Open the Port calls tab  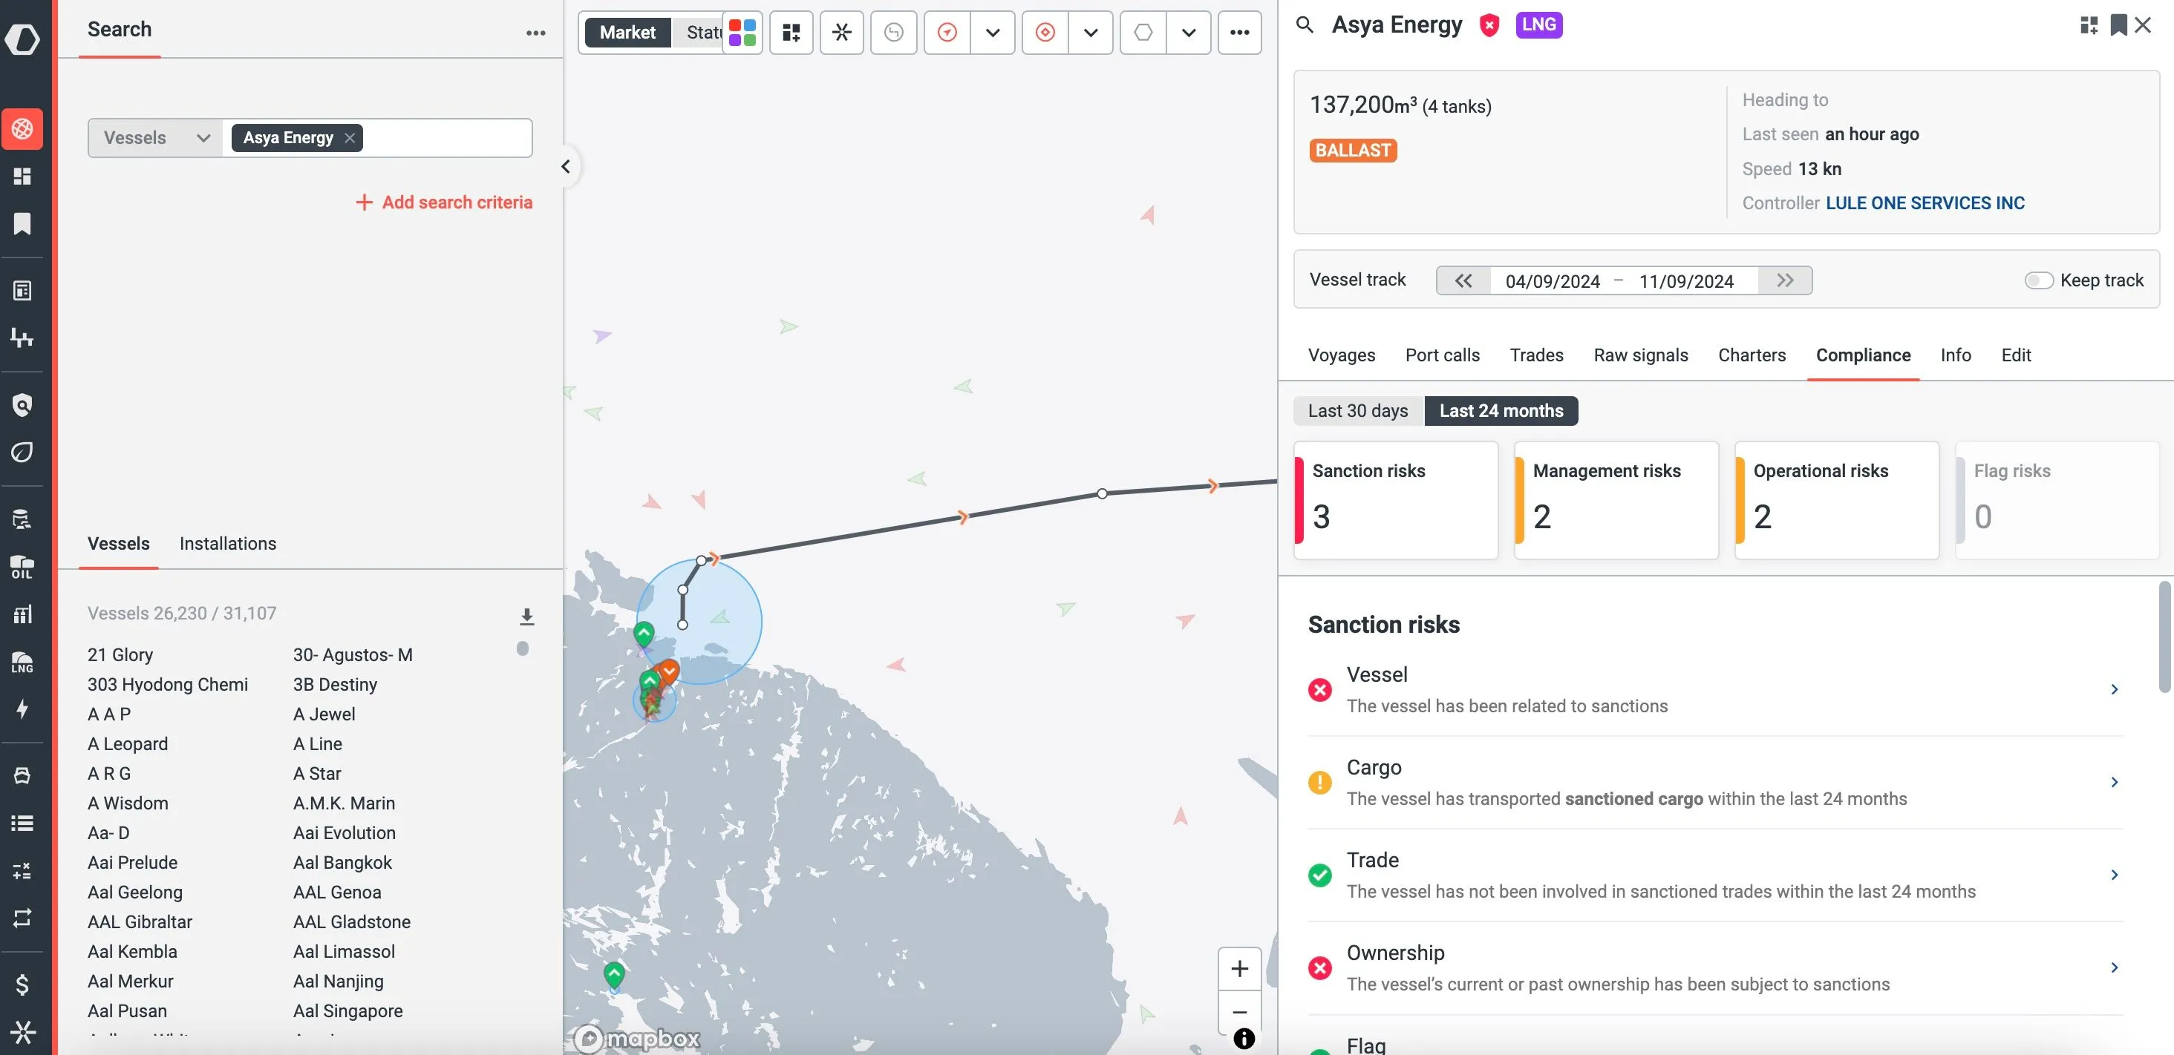pos(1441,355)
